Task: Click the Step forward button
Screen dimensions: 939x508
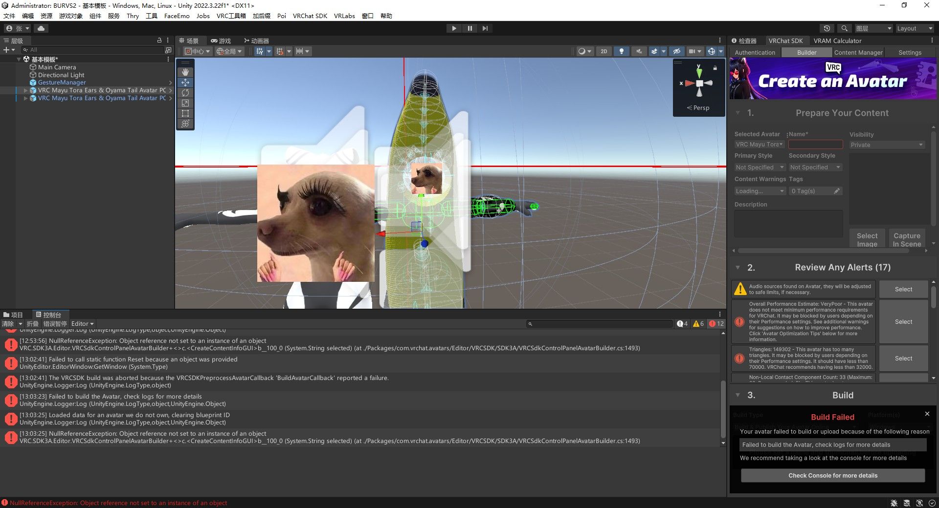Action: 485,28
